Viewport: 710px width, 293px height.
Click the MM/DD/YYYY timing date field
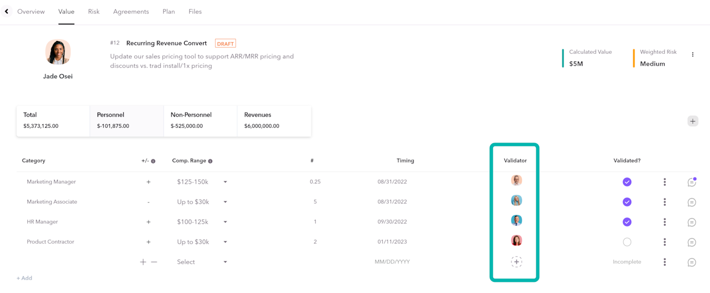click(392, 262)
